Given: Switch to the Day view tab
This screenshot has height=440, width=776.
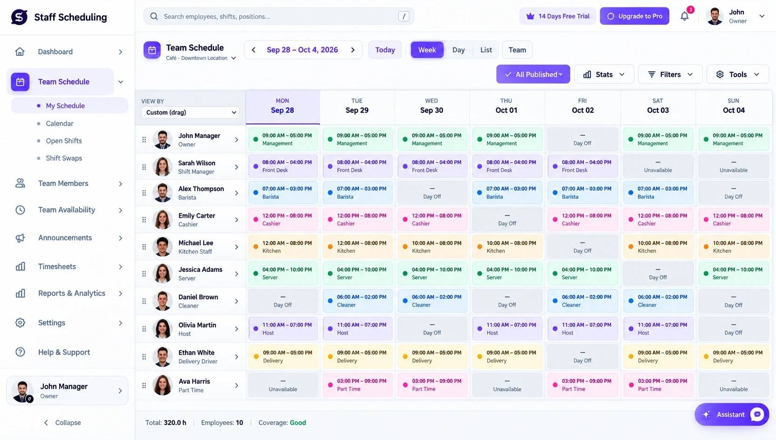Looking at the screenshot, I should [459, 50].
